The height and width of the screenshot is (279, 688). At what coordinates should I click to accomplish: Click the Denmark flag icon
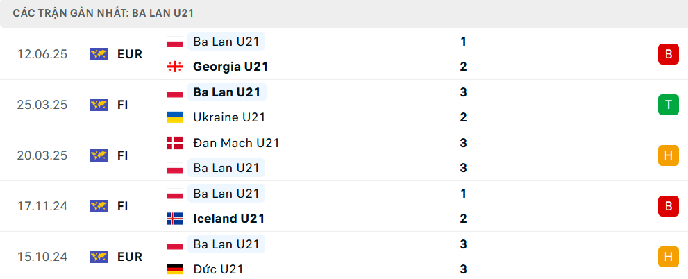[x=175, y=142]
